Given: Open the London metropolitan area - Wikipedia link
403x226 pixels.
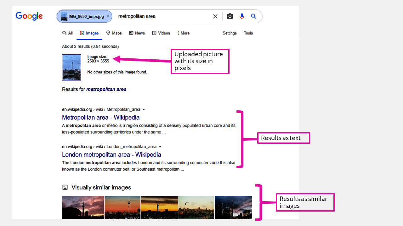Looking at the screenshot, I should 111,154.
